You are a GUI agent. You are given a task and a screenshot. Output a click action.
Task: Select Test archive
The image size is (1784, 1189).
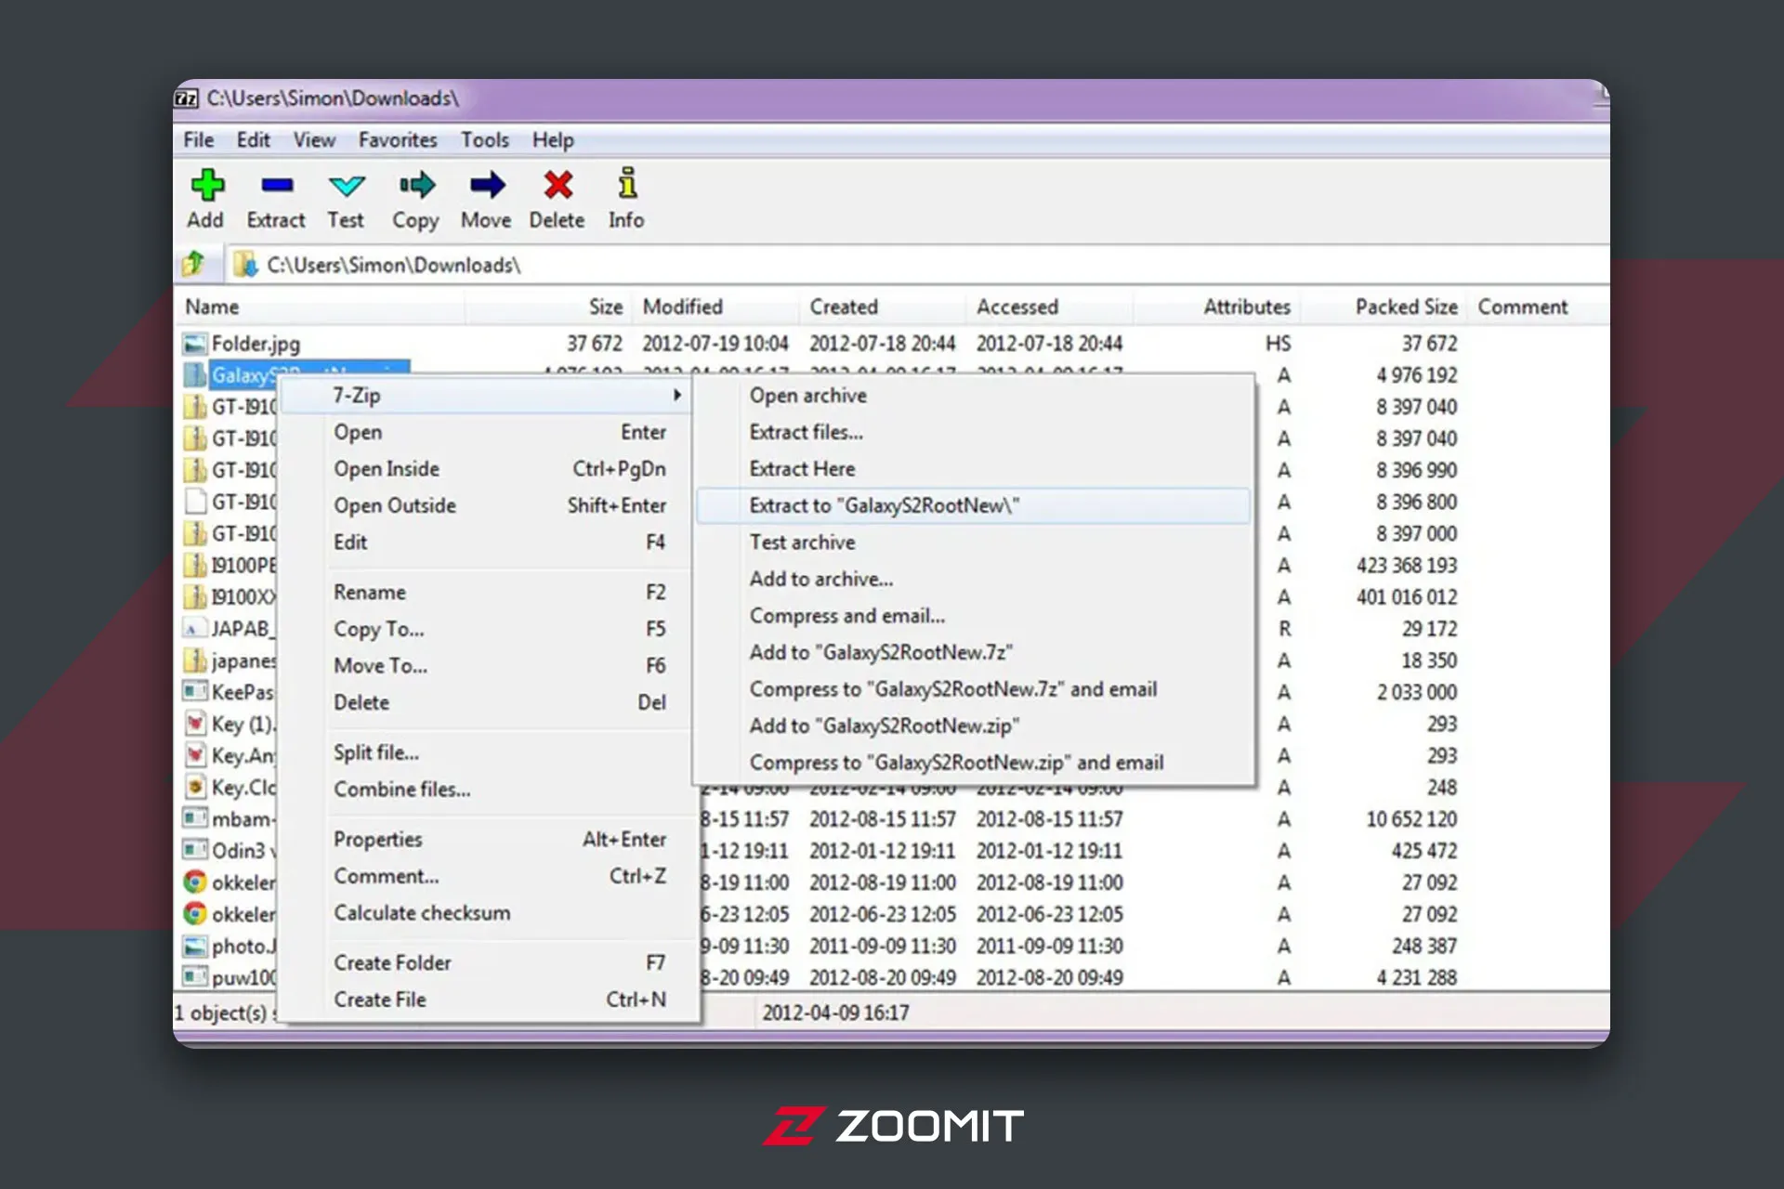tap(974, 542)
